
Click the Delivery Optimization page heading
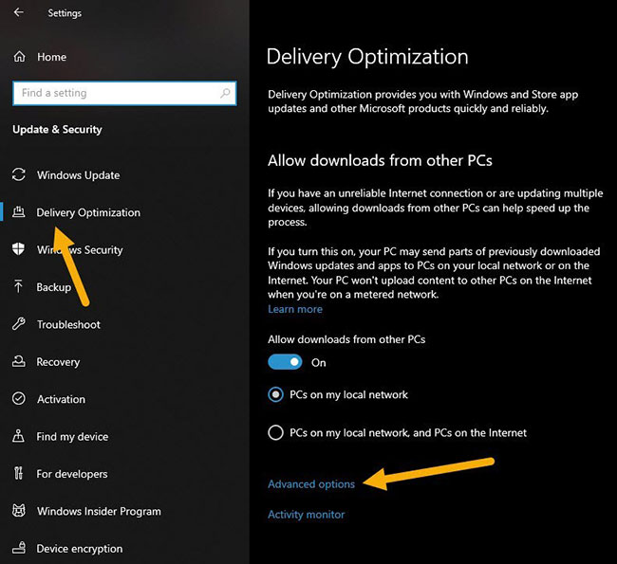(367, 57)
